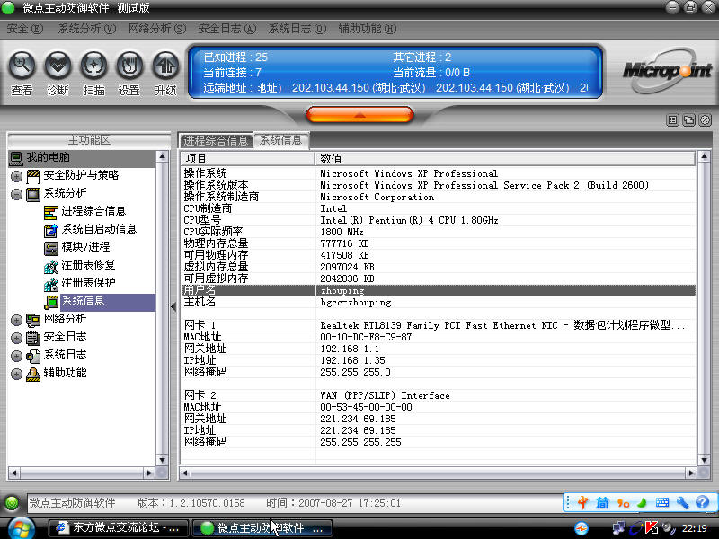Open 注册表修复 tree item
This screenshot has width=719, height=539.
click(88, 265)
